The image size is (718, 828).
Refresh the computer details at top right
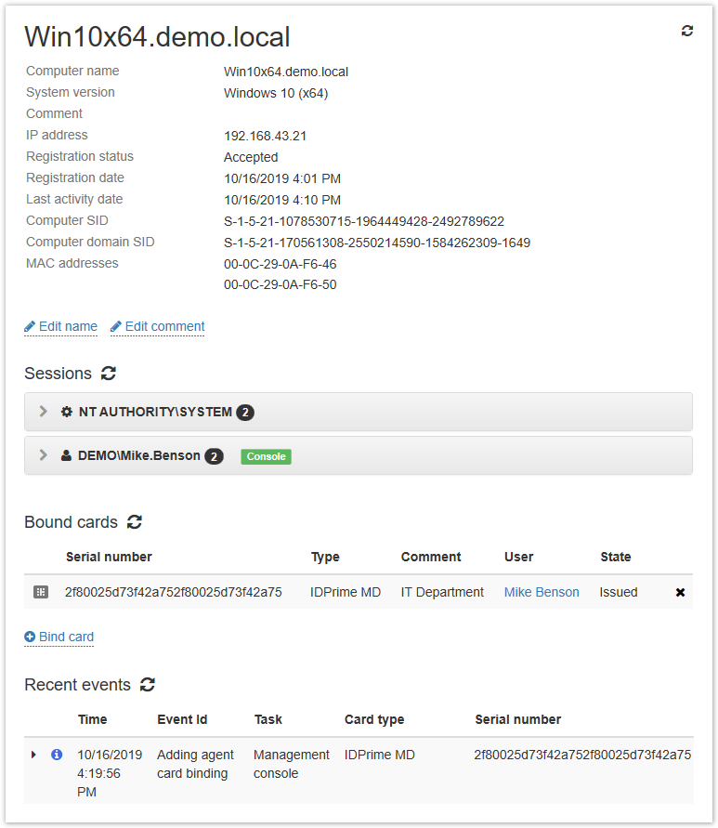[687, 31]
